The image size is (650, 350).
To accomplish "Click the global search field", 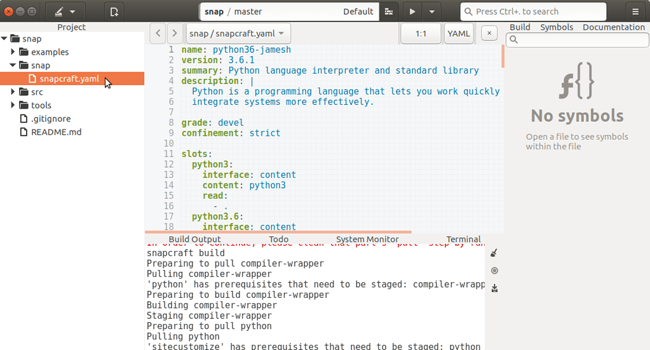I will pos(532,11).
